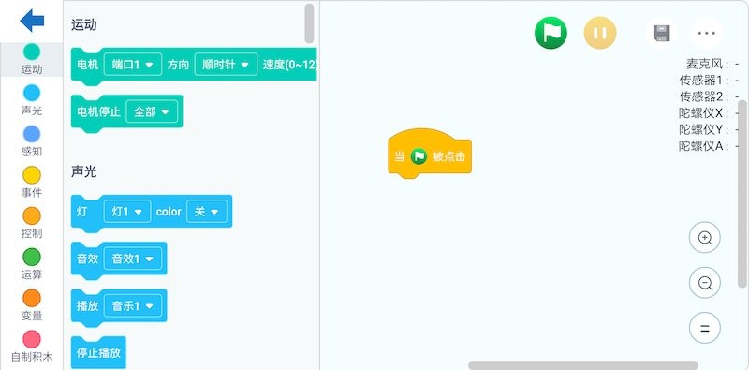The image size is (749, 370).
Task: Click the block palette vertical scrollbar
Action: [x=310, y=23]
